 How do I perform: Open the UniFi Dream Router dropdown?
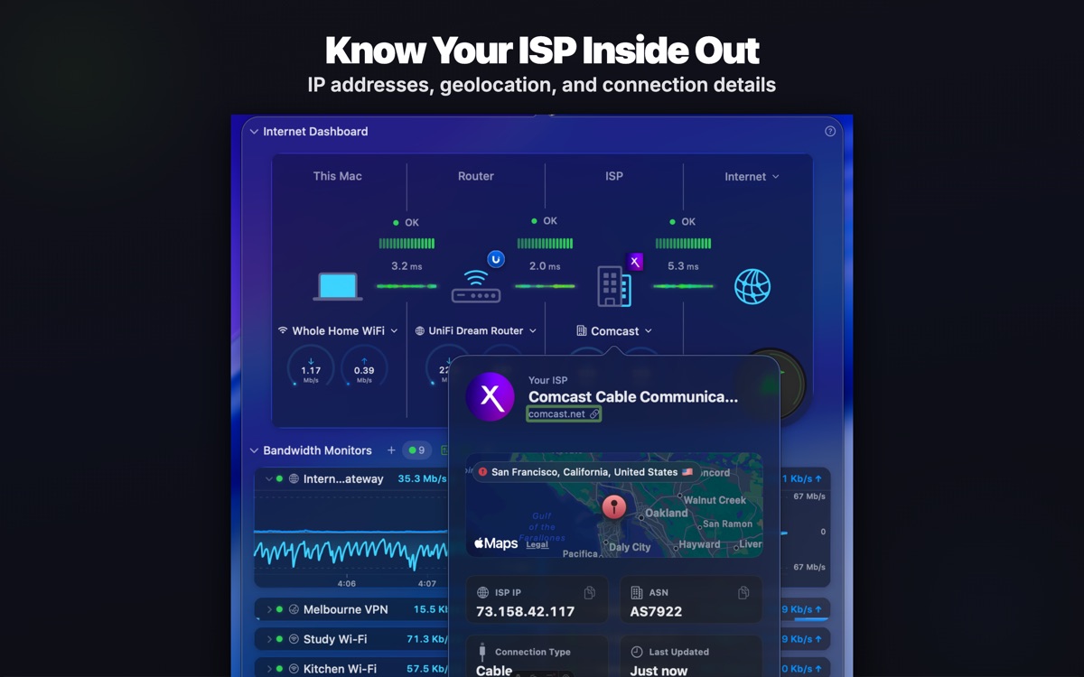point(476,331)
